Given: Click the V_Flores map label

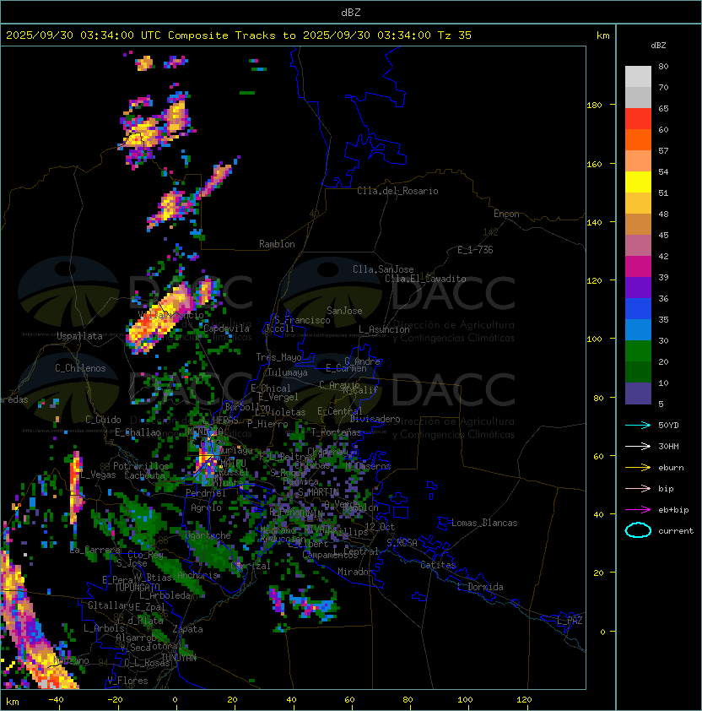Looking at the screenshot, I should coord(127,681).
